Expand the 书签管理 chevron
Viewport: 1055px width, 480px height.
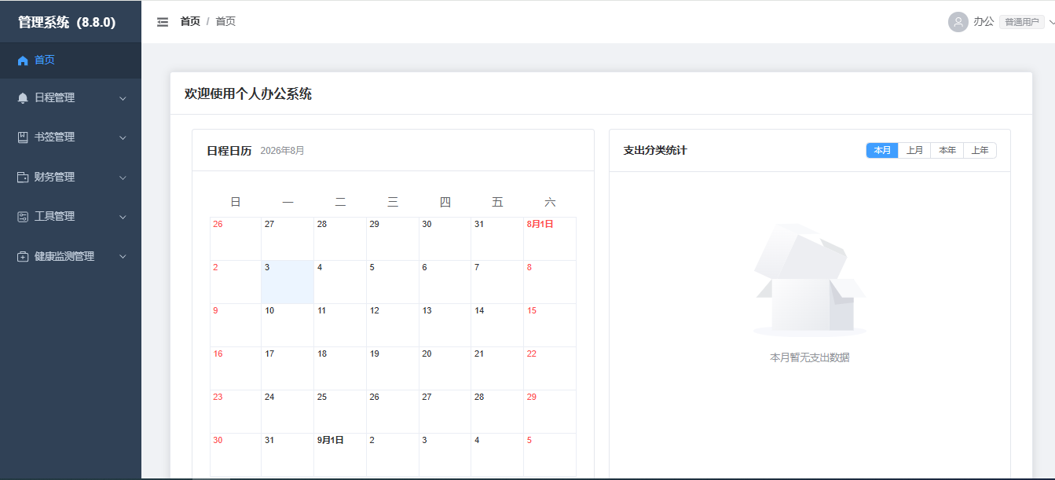coord(123,138)
